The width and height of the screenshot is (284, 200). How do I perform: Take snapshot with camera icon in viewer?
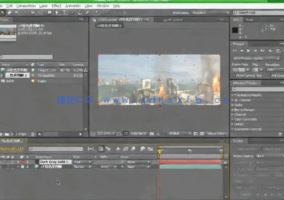tap(152, 133)
